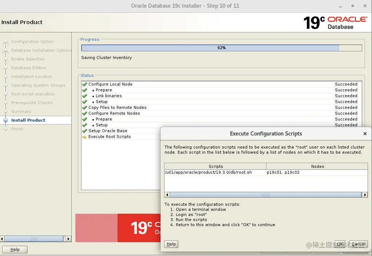This screenshot has height=256, width=372.
Task: Click Cancel in the Execute Configuration Scripts dialog
Action: tap(358, 244)
